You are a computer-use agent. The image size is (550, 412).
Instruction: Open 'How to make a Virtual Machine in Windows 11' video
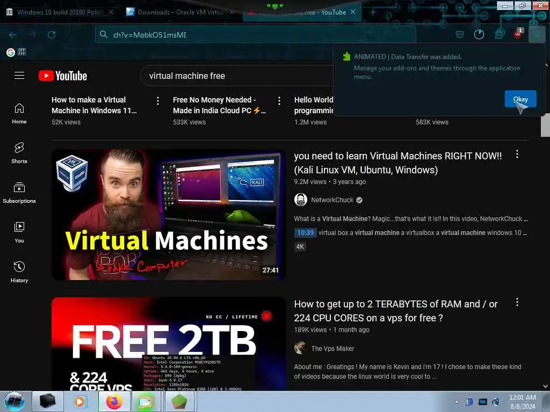pyautogui.click(x=94, y=105)
